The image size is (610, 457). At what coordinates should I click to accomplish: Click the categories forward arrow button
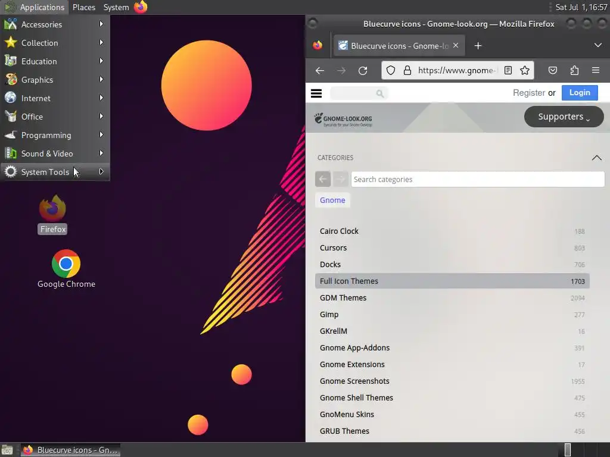point(340,179)
